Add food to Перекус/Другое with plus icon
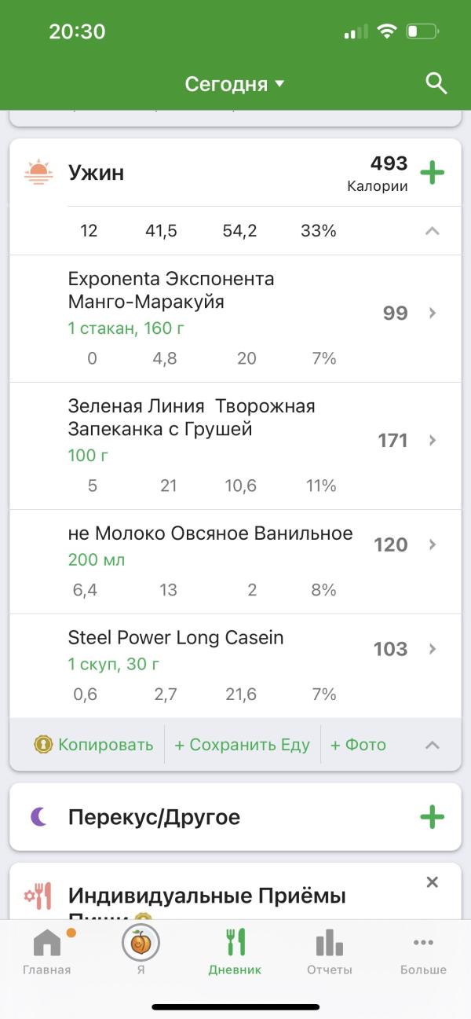This screenshot has width=471, height=1019. [432, 817]
